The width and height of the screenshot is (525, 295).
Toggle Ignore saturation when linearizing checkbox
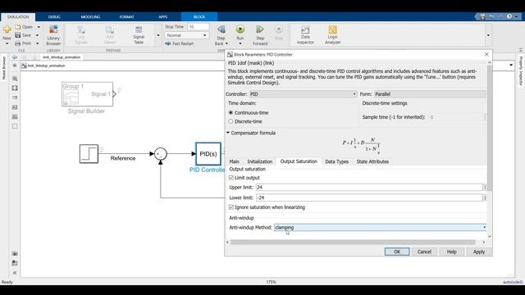(x=231, y=207)
